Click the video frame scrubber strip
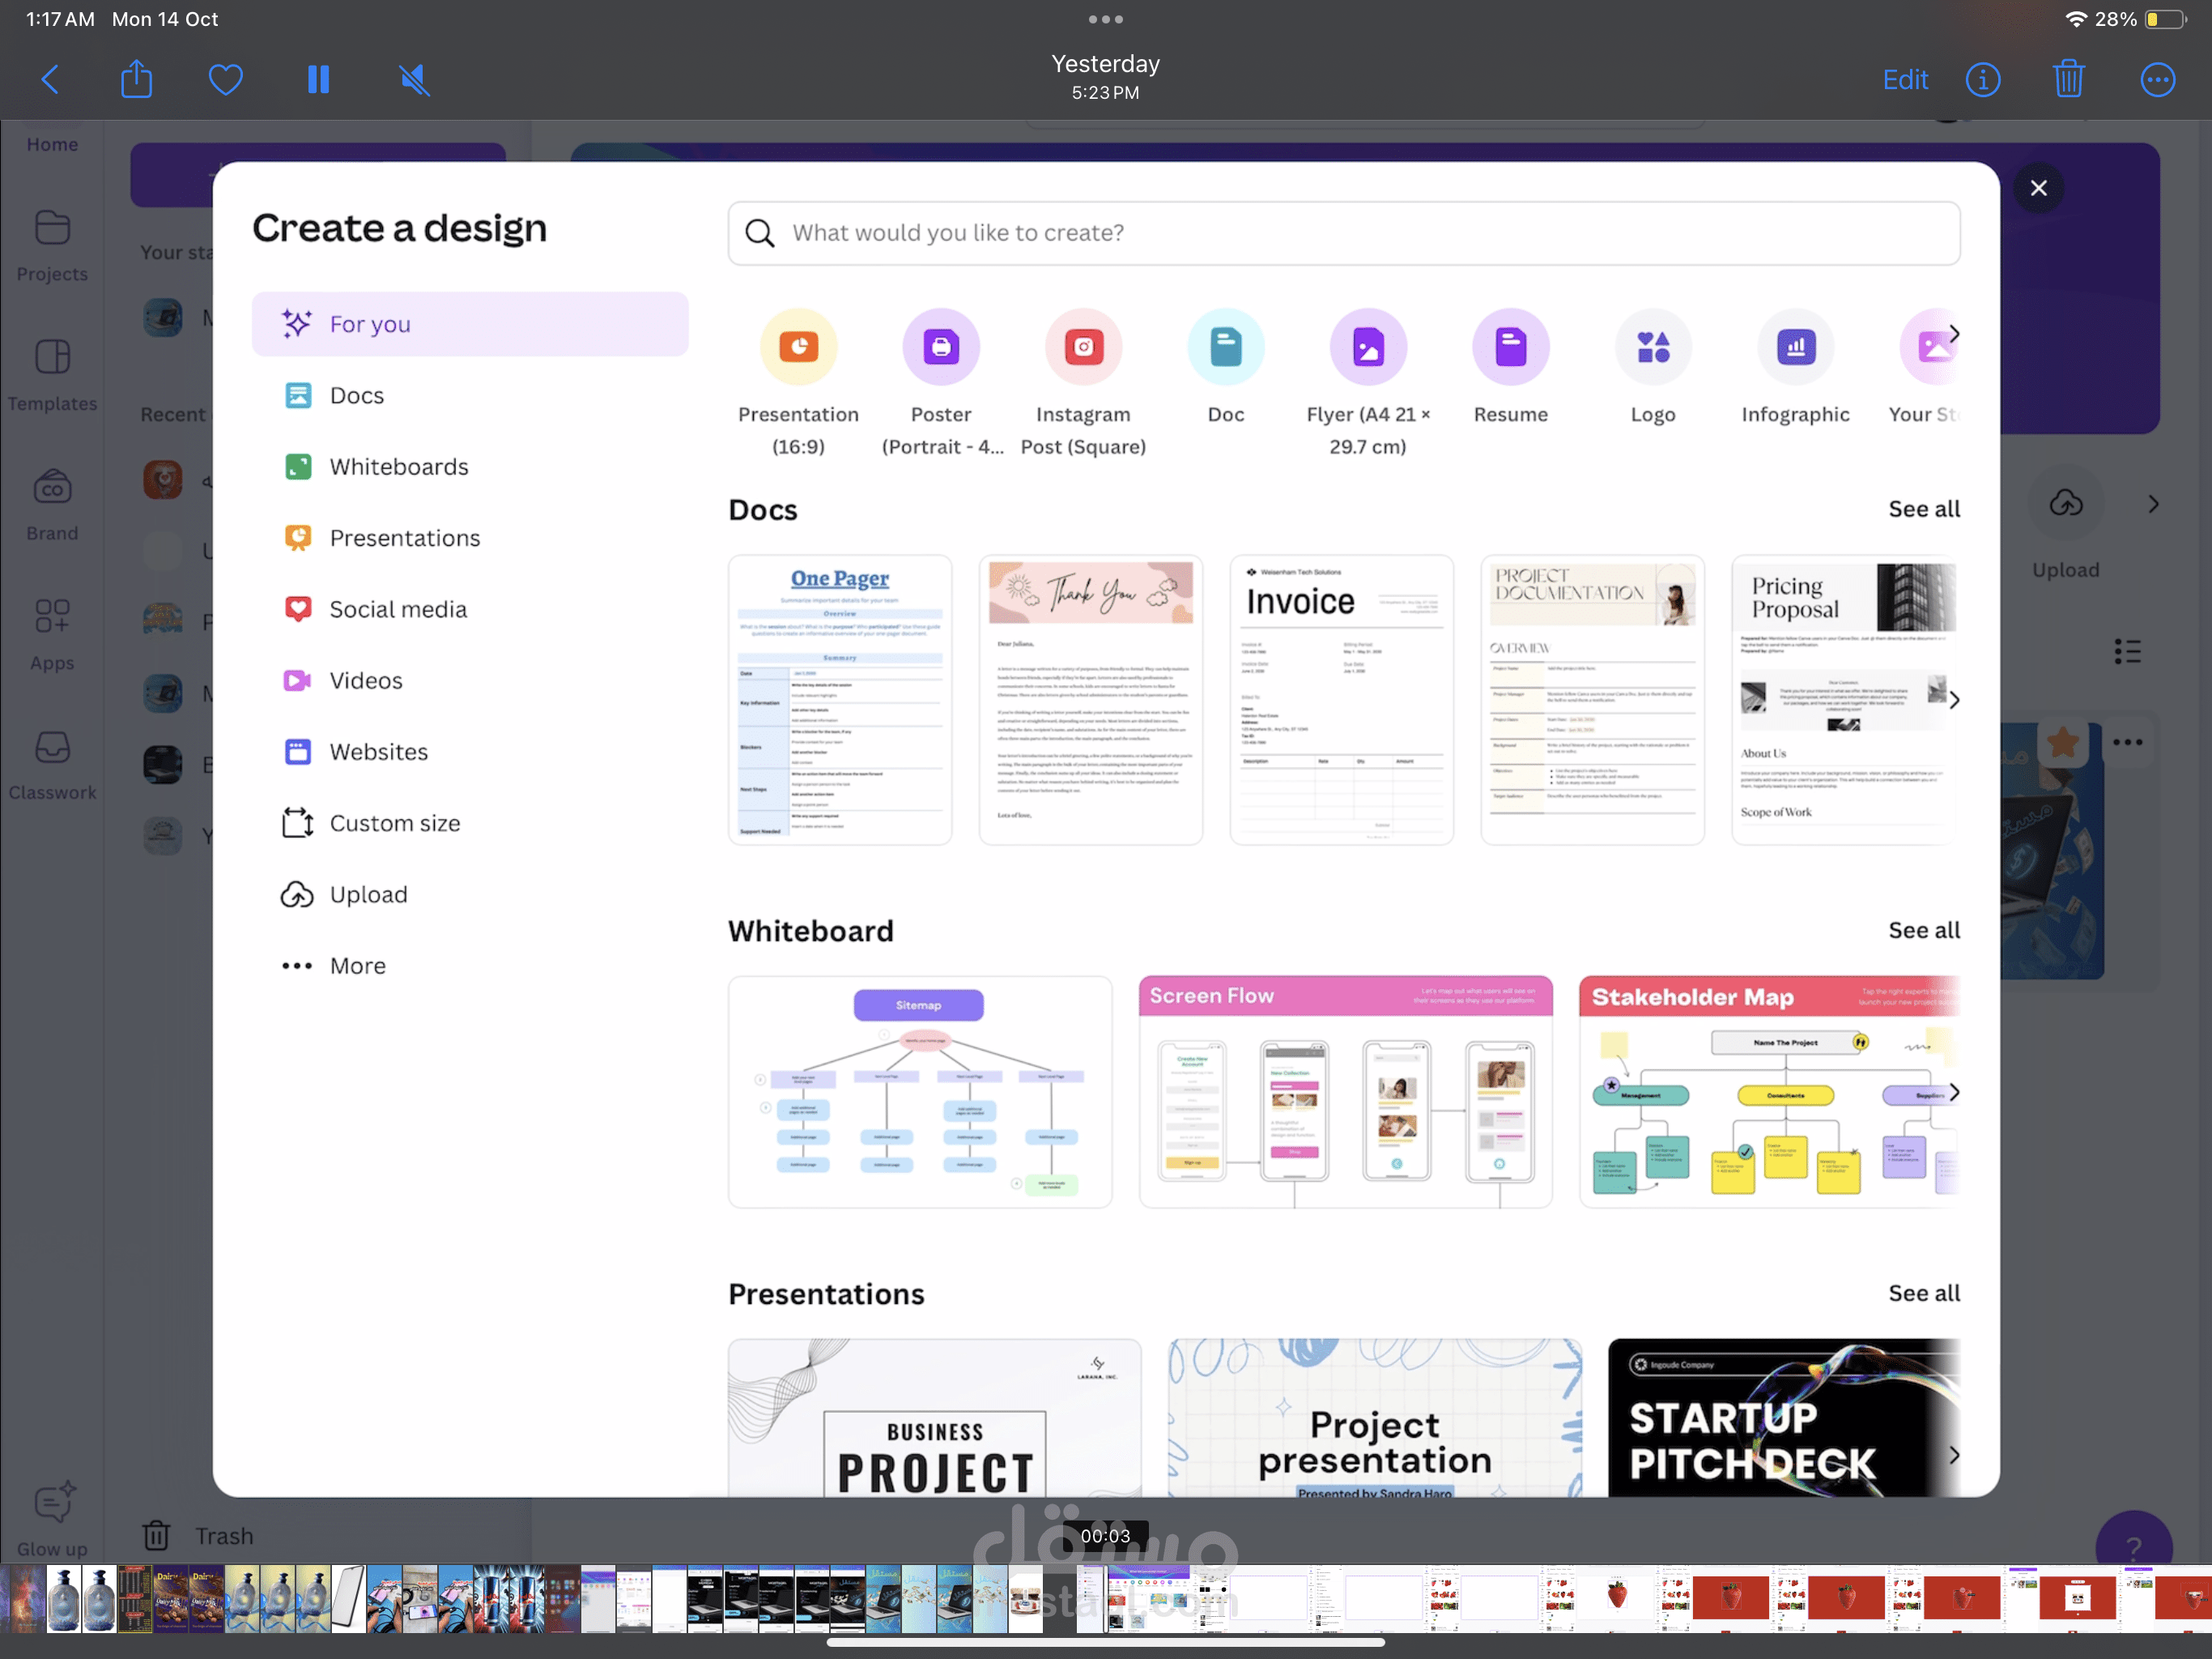This screenshot has width=2212, height=1659. pos(1105,1598)
